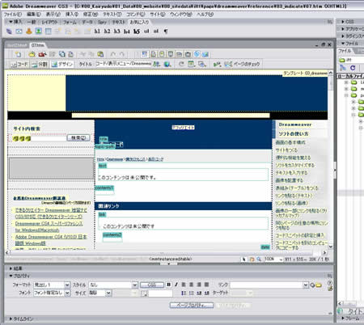This screenshot has height=325, width=364.
Task: Click Redo icon in standard toolbar
Action: [122, 54]
